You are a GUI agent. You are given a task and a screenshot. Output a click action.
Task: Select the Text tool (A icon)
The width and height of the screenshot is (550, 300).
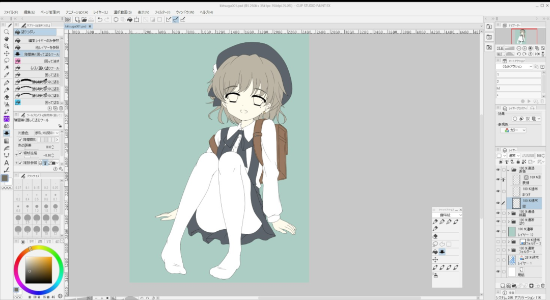pos(7,162)
